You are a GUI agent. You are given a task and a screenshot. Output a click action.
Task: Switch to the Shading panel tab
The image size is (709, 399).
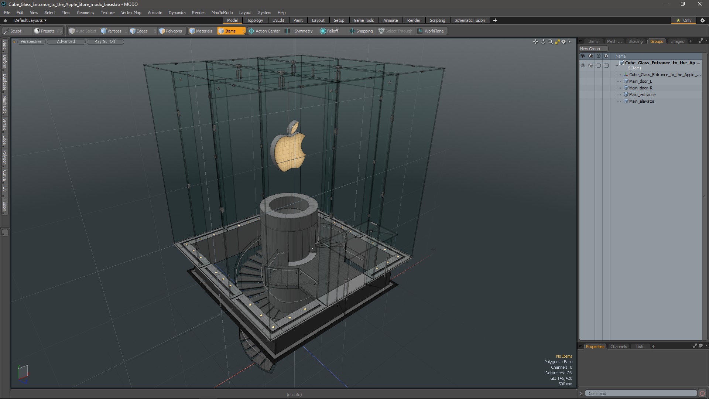(635, 41)
